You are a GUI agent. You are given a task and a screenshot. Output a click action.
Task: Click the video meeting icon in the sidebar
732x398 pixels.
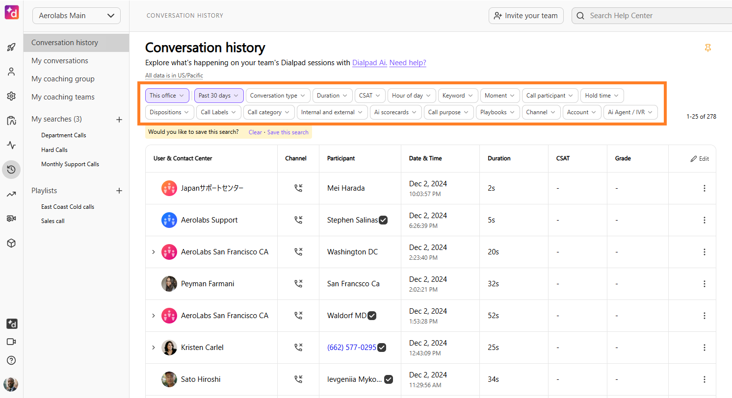11,342
